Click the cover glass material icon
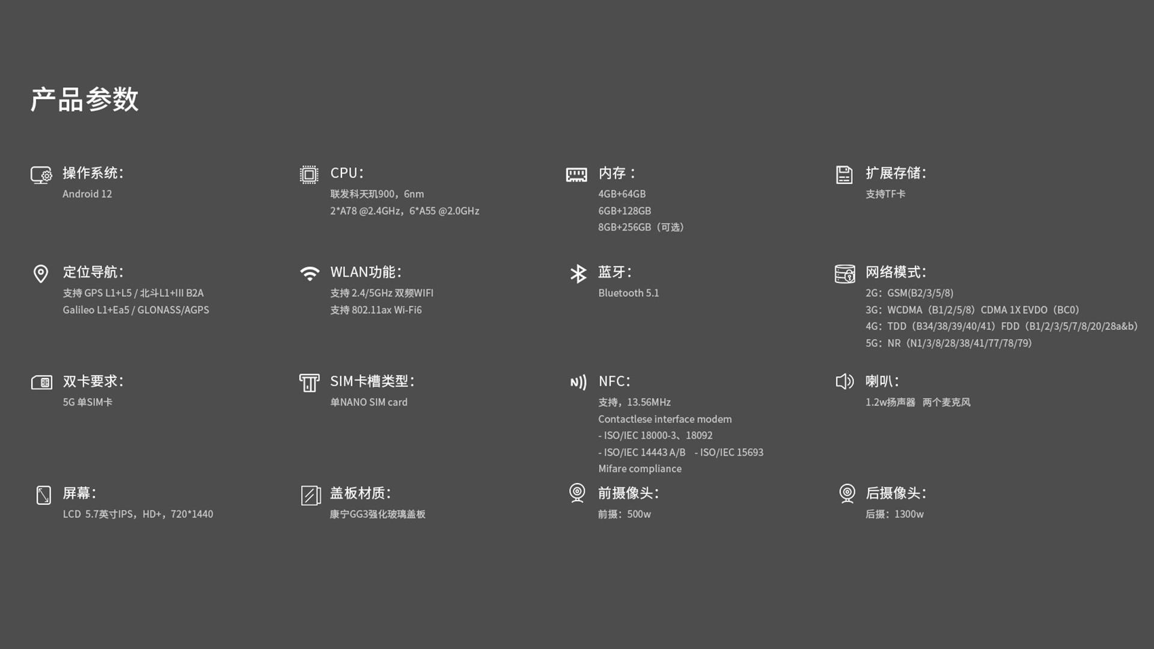1154x649 pixels. [x=310, y=495]
